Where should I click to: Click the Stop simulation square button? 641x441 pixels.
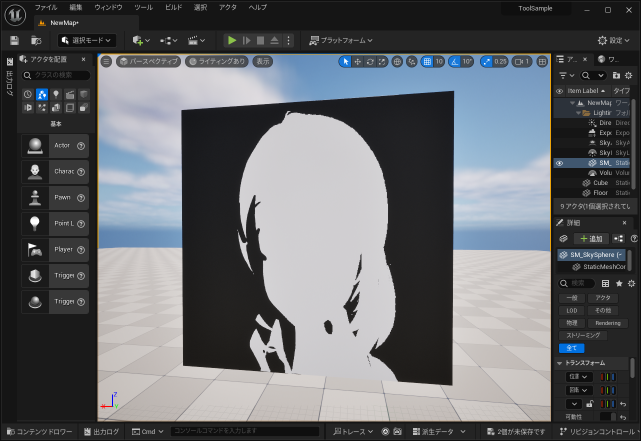260,40
